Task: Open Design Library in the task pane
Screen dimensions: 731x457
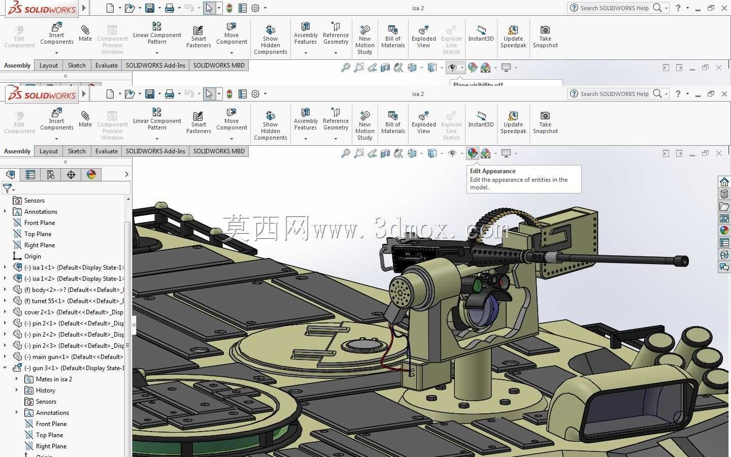Action: (x=724, y=194)
